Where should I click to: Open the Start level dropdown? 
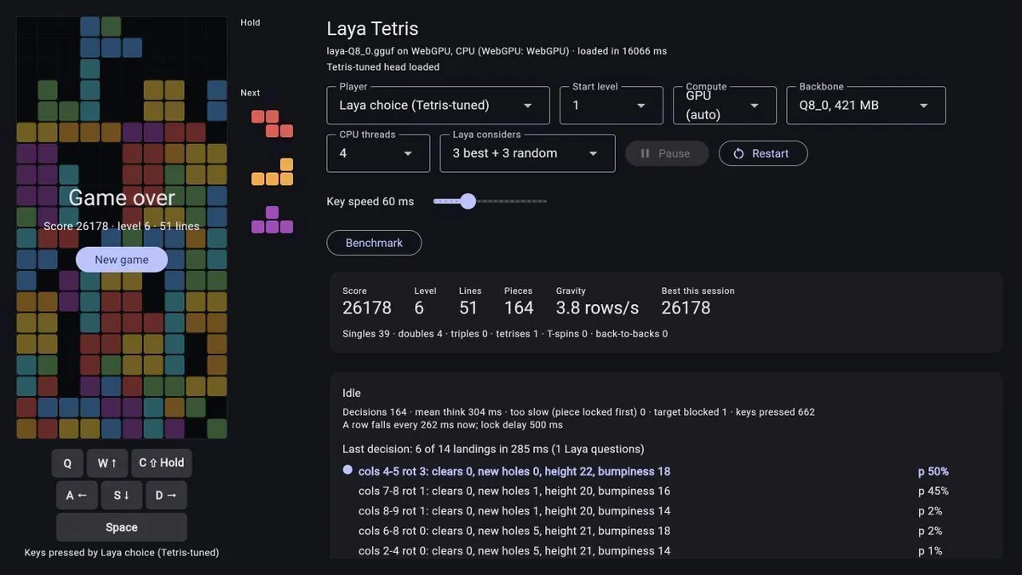click(x=611, y=106)
